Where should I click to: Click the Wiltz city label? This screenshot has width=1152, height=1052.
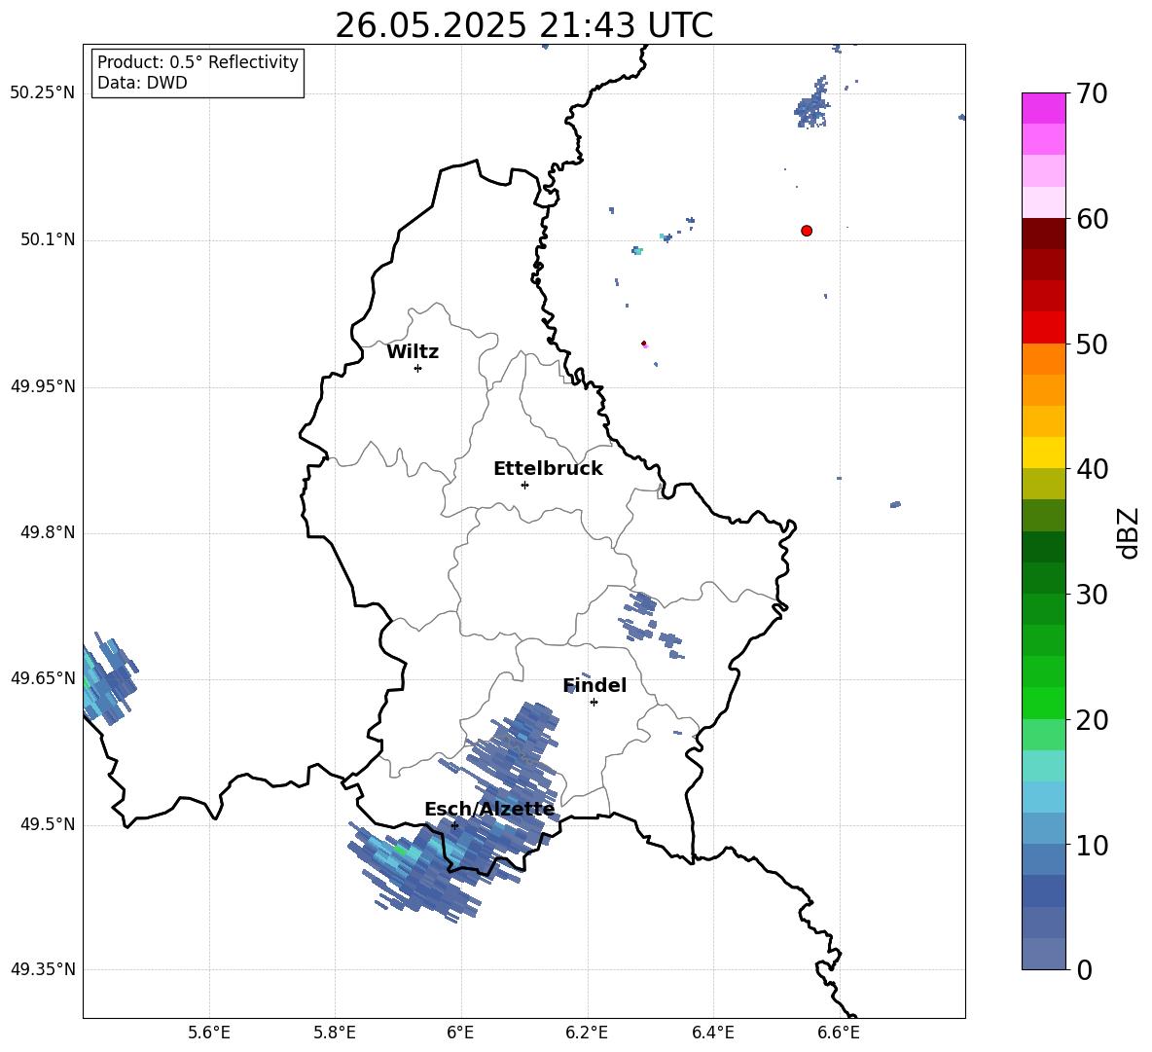pyautogui.click(x=413, y=352)
